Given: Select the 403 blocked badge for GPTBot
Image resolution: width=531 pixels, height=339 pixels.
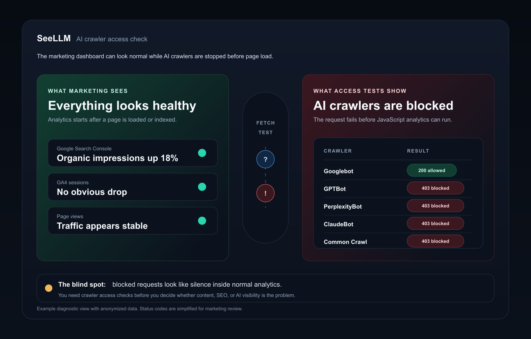Looking at the screenshot, I should (x=435, y=188).
